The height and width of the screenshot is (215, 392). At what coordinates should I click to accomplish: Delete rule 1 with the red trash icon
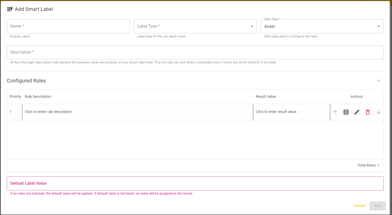point(368,112)
